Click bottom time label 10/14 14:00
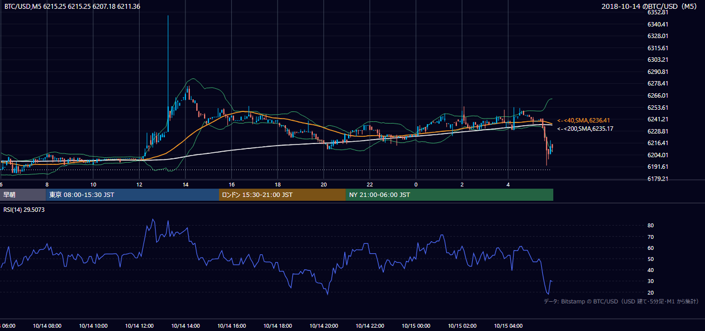 (185, 326)
